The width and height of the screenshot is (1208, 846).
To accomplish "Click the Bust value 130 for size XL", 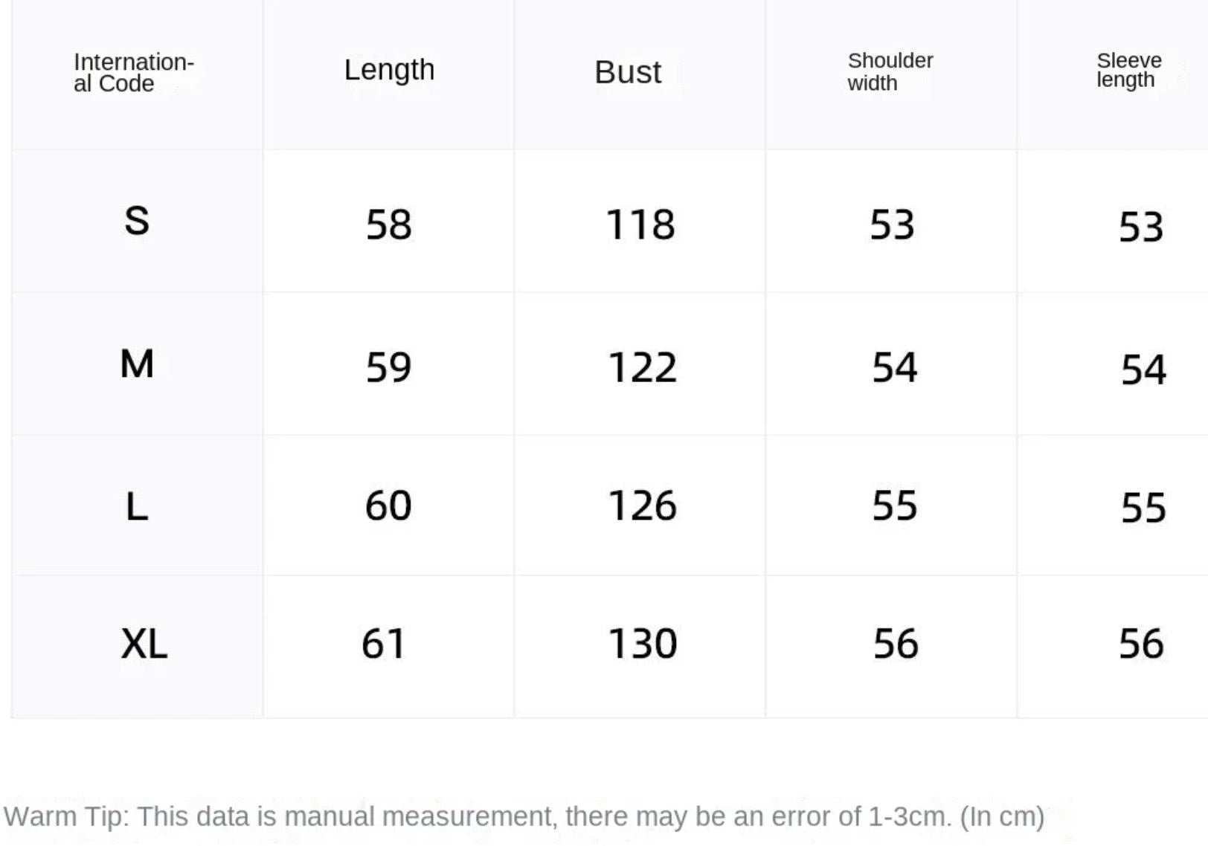I will [x=643, y=644].
